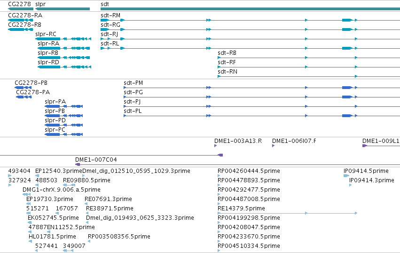The height and width of the screenshot is (253, 400).
Task: Select the RE14379.5prime spliced EST line
Action: [287, 213]
